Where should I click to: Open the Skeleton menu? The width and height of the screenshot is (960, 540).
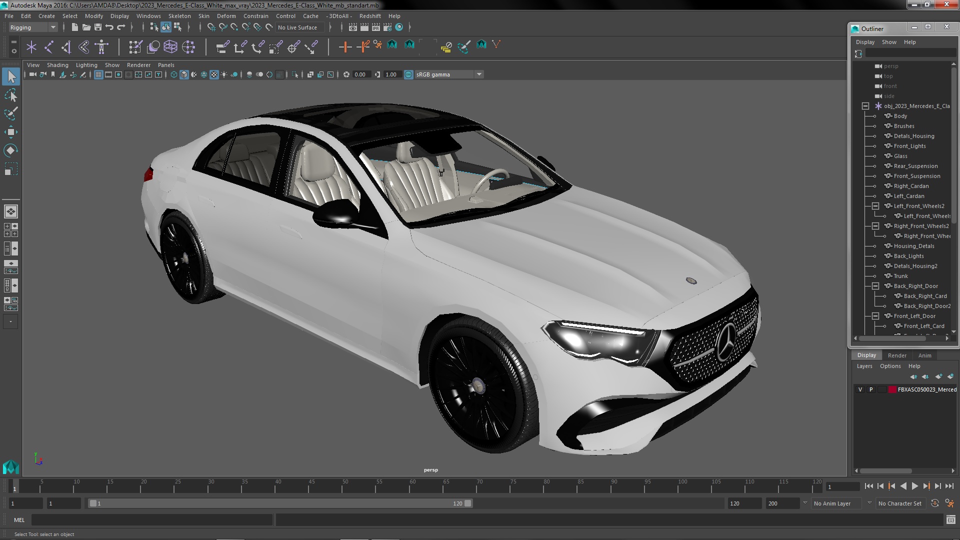tap(179, 16)
